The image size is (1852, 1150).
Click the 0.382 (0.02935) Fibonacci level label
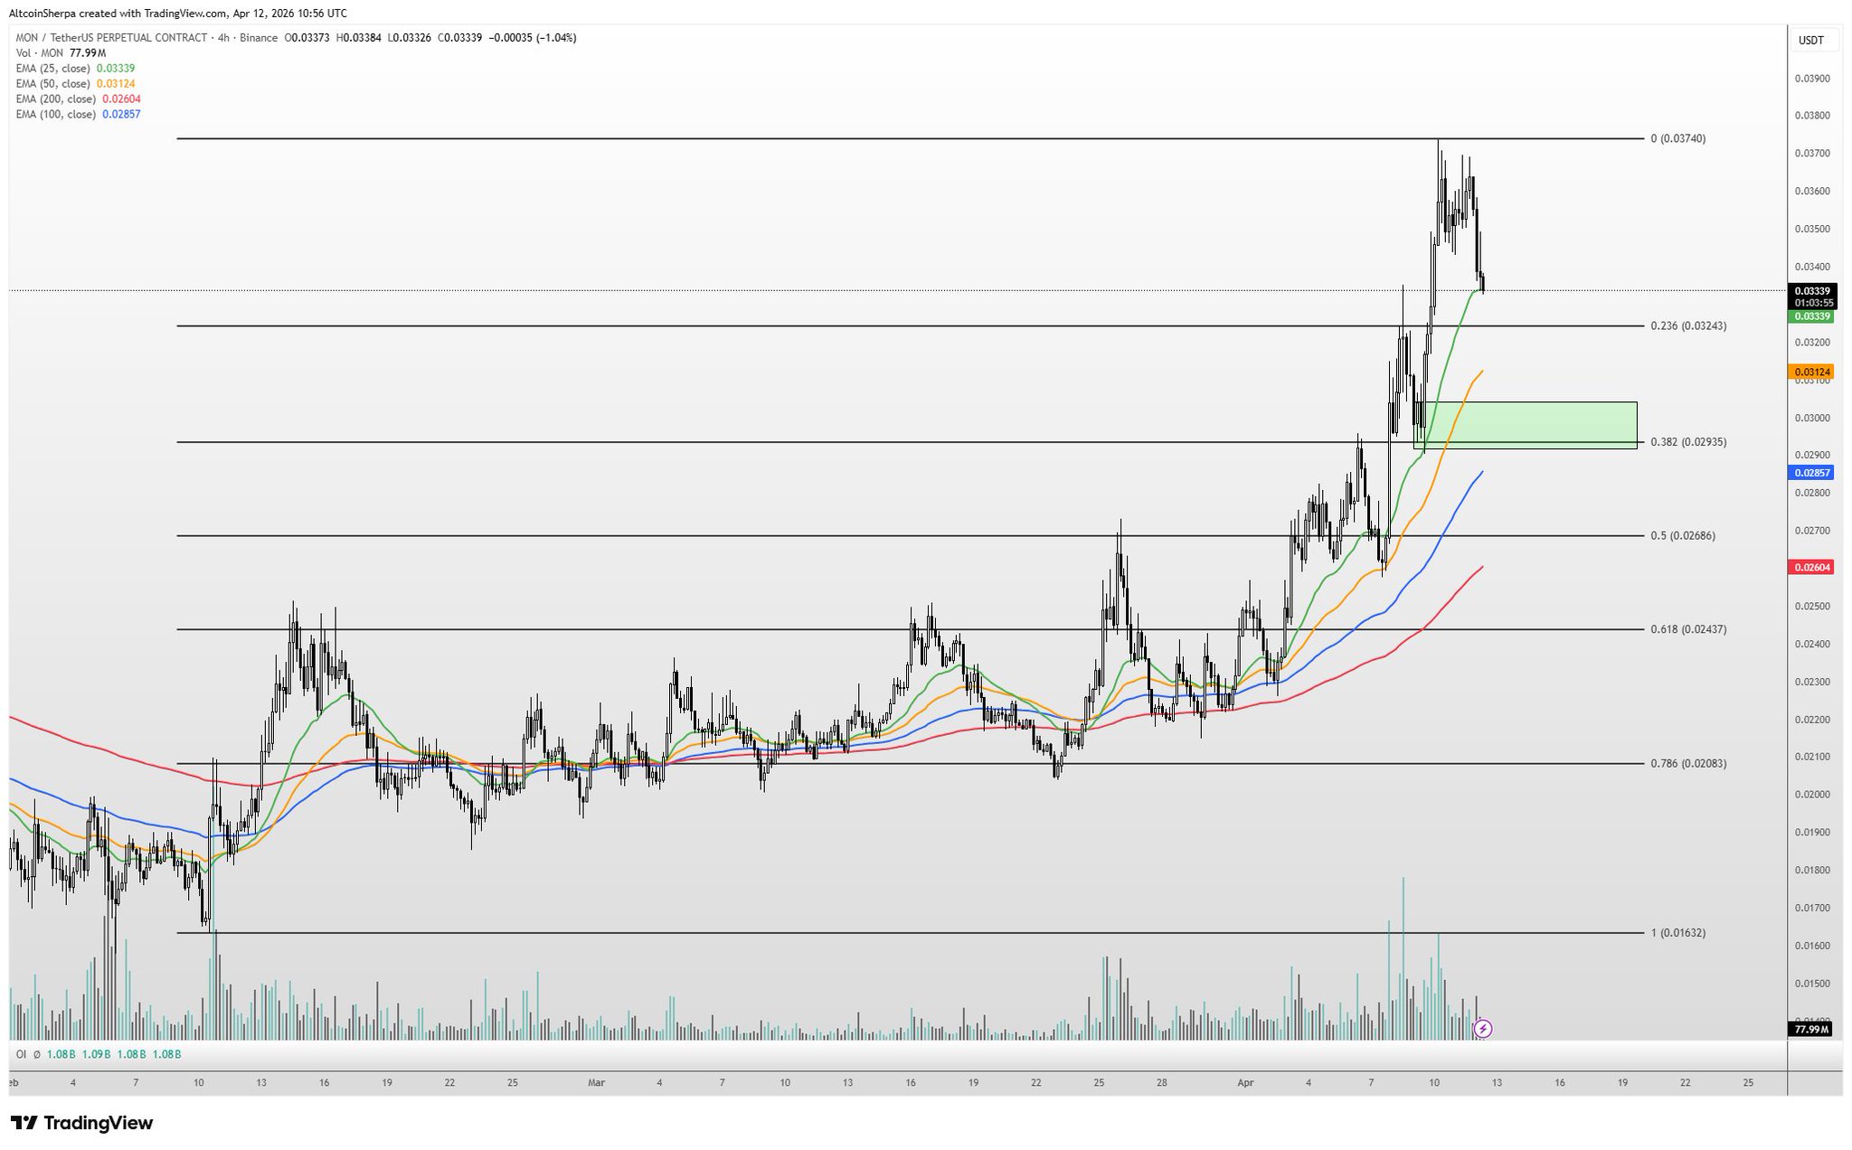coord(1687,442)
